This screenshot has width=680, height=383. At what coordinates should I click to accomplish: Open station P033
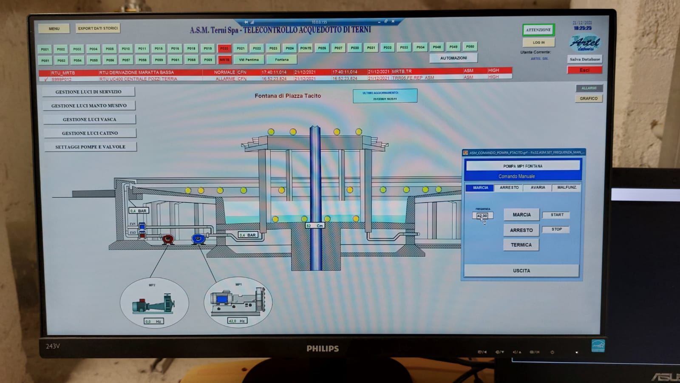(x=404, y=48)
